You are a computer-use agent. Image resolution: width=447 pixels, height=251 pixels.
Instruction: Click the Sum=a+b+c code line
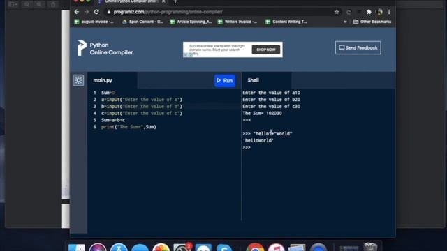[113, 120]
